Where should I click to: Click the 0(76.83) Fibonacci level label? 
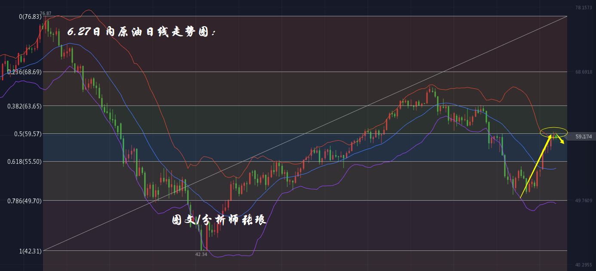click(30, 16)
